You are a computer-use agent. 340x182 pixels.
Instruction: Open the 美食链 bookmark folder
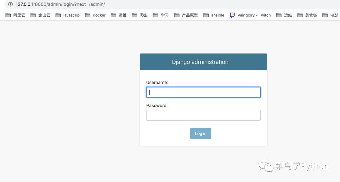(x=307, y=15)
